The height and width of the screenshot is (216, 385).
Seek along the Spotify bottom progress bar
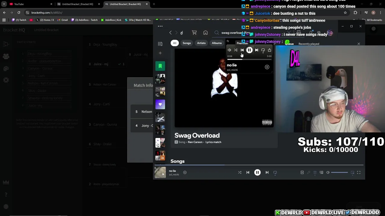(x=259, y=165)
